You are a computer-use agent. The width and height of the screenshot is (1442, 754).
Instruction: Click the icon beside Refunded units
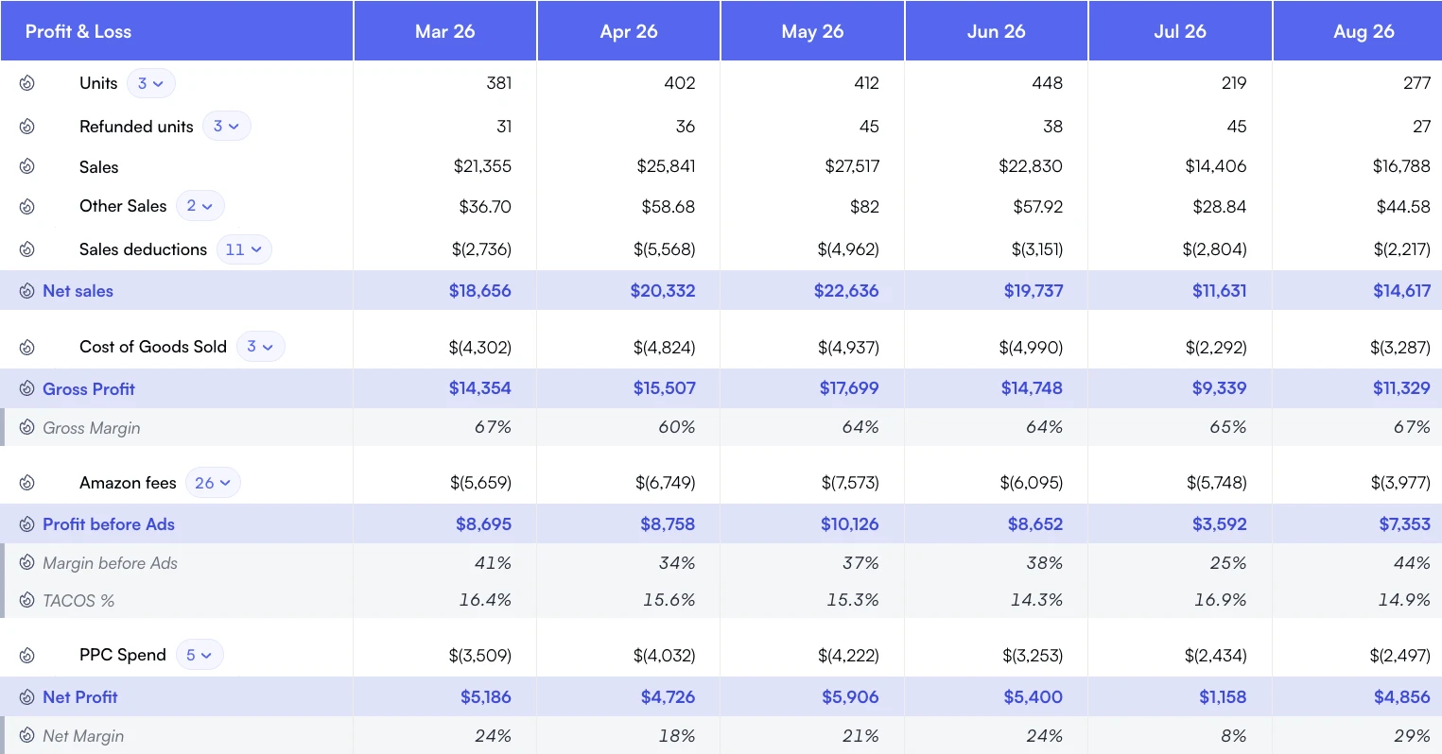pos(27,127)
